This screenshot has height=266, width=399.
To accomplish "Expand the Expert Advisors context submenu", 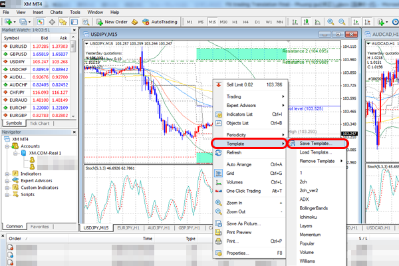I will click(251, 105).
